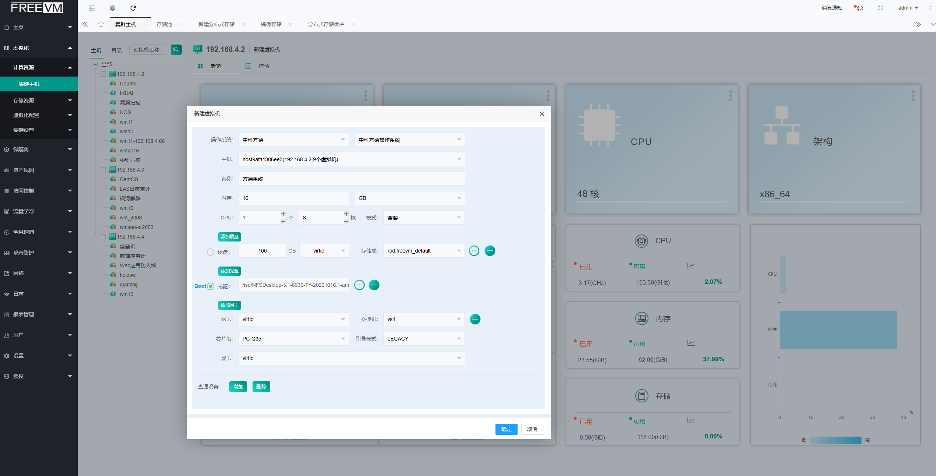936x476 pixels.
Task: Click the globe language icon
Action: (x=112, y=8)
